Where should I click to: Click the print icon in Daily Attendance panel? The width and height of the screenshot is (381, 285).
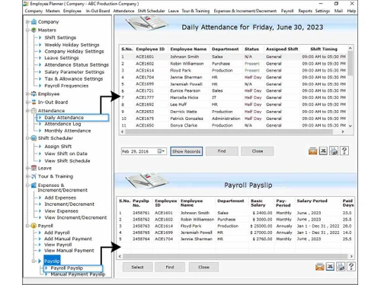point(334,150)
